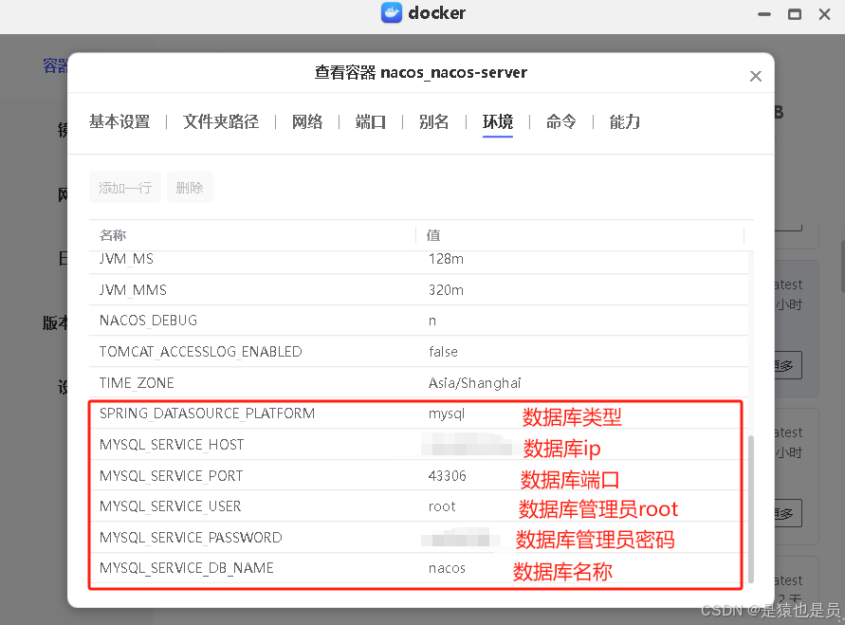Select the NACOS_DEBUG value n
This screenshot has width=845, height=625.
click(x=432, y=322)
